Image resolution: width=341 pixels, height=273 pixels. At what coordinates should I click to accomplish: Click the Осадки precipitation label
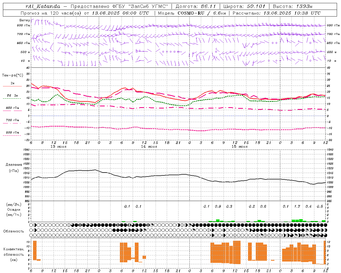tap(14, 210)
